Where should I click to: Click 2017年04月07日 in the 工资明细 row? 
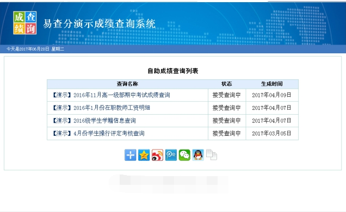coord(271,108)
